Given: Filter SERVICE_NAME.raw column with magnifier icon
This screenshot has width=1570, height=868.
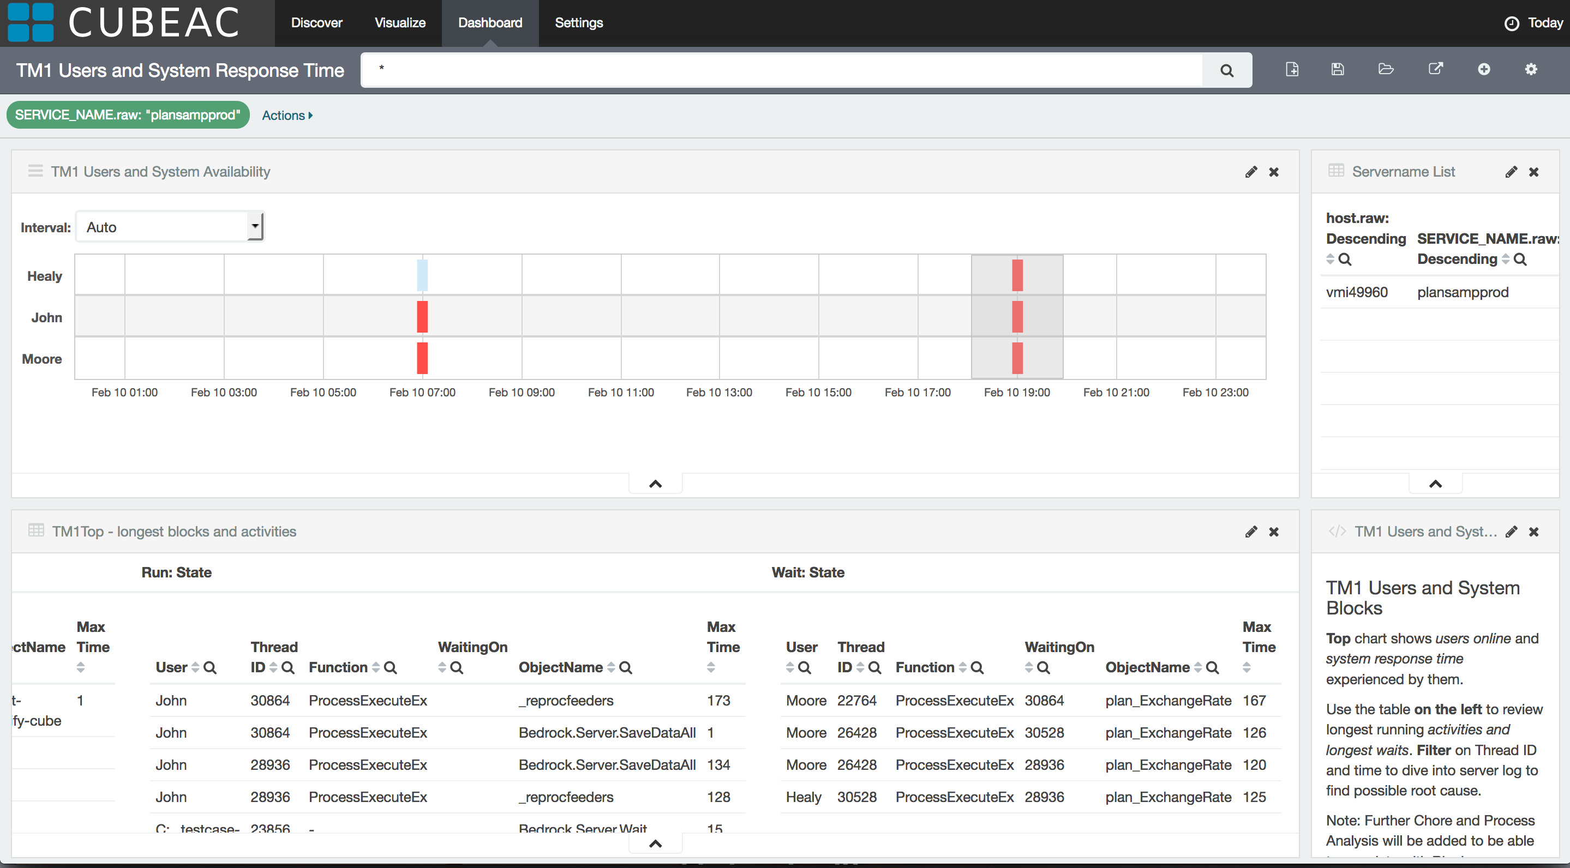Looking at the screenshot, I should click(1520, 260).
